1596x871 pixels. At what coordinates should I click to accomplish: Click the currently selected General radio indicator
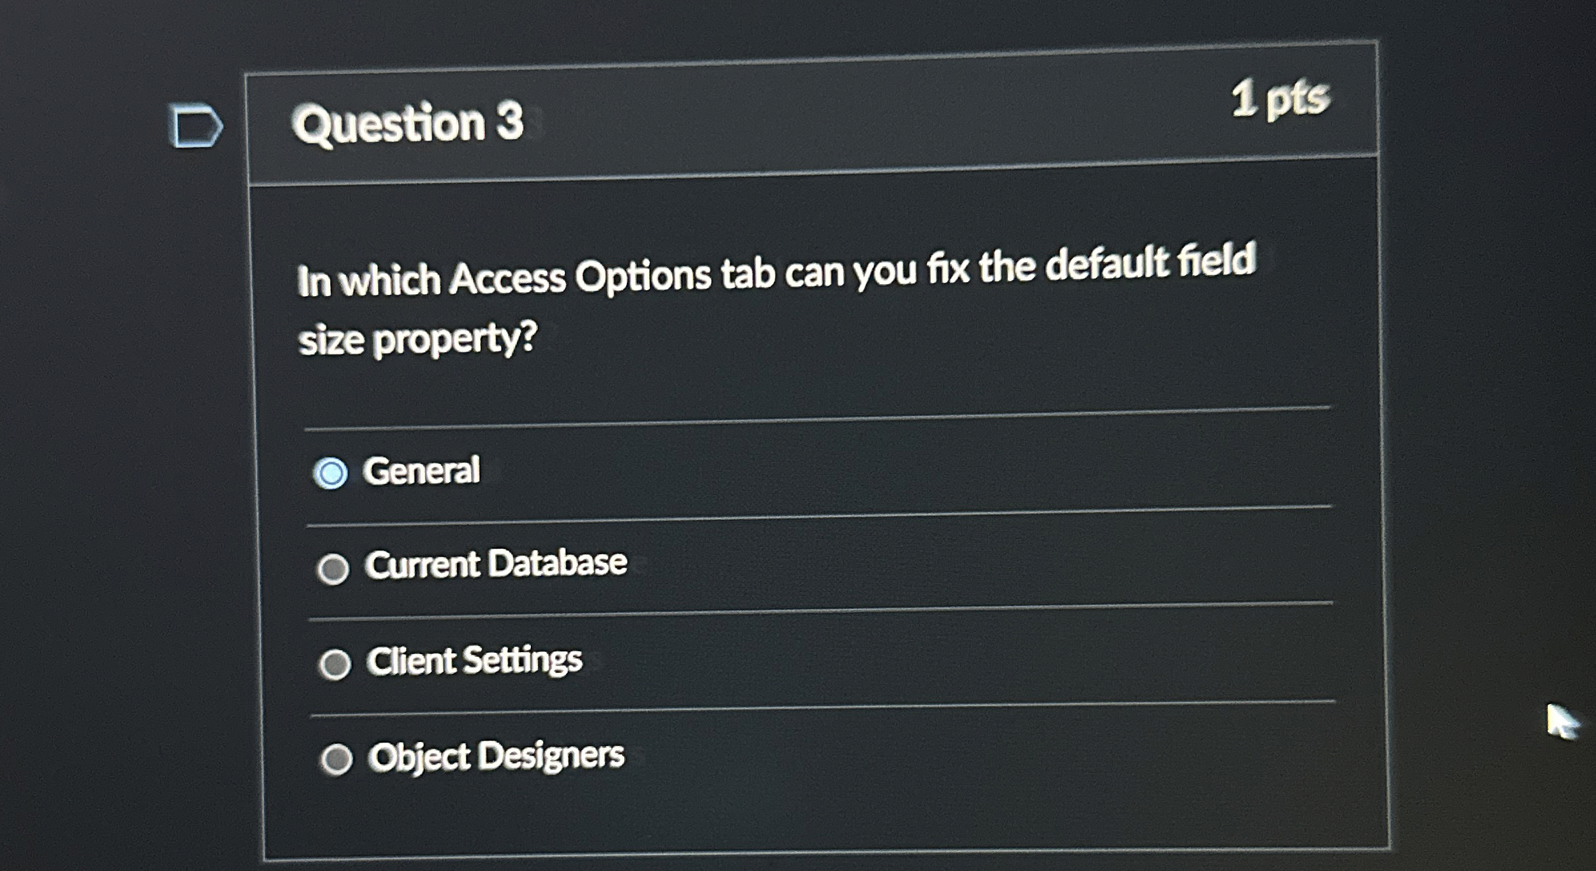pyautogui.click(x=332, y=472)
